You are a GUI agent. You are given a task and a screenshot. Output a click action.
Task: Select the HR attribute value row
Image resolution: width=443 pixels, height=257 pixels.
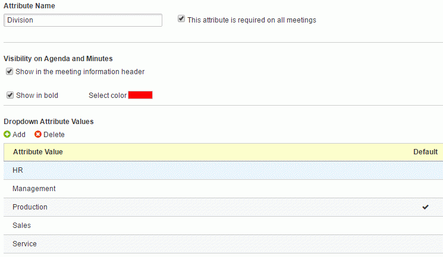pyautogui.click(x=223, y=170)
